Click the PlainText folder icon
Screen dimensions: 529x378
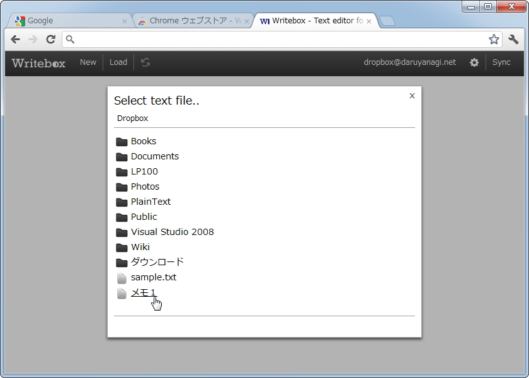click(x=122, y=202)
